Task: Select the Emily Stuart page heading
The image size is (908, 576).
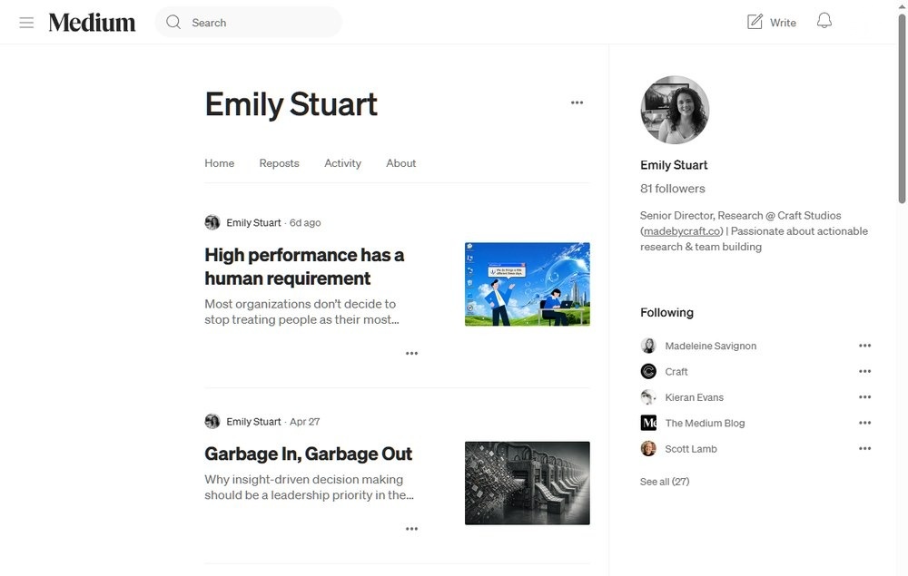Action: (291, 104)
